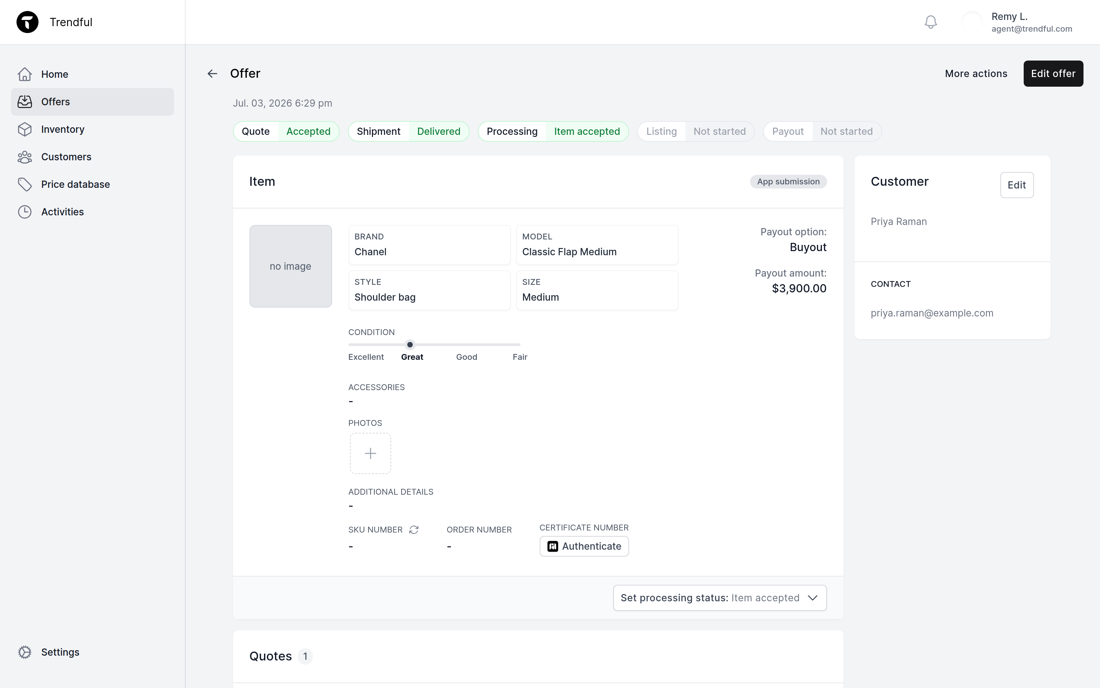The height and width of the screenshot is (688, 1100).
Task: Navigate to Customers page
Action: pos(92,157)
